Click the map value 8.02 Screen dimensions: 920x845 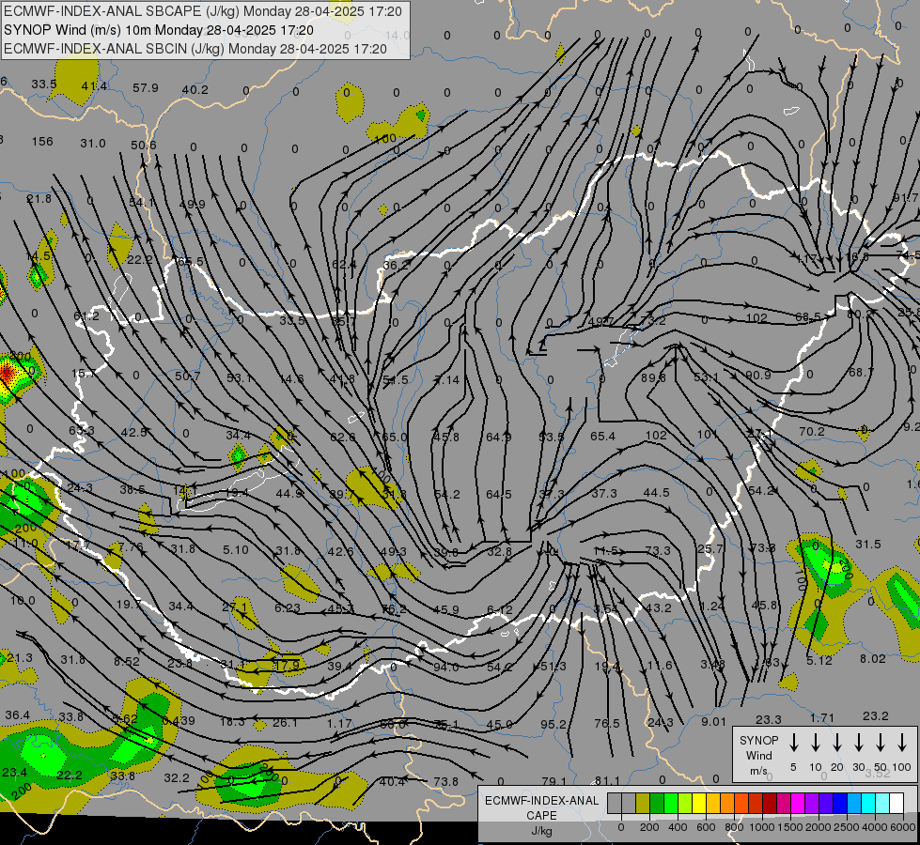[872, 658]
